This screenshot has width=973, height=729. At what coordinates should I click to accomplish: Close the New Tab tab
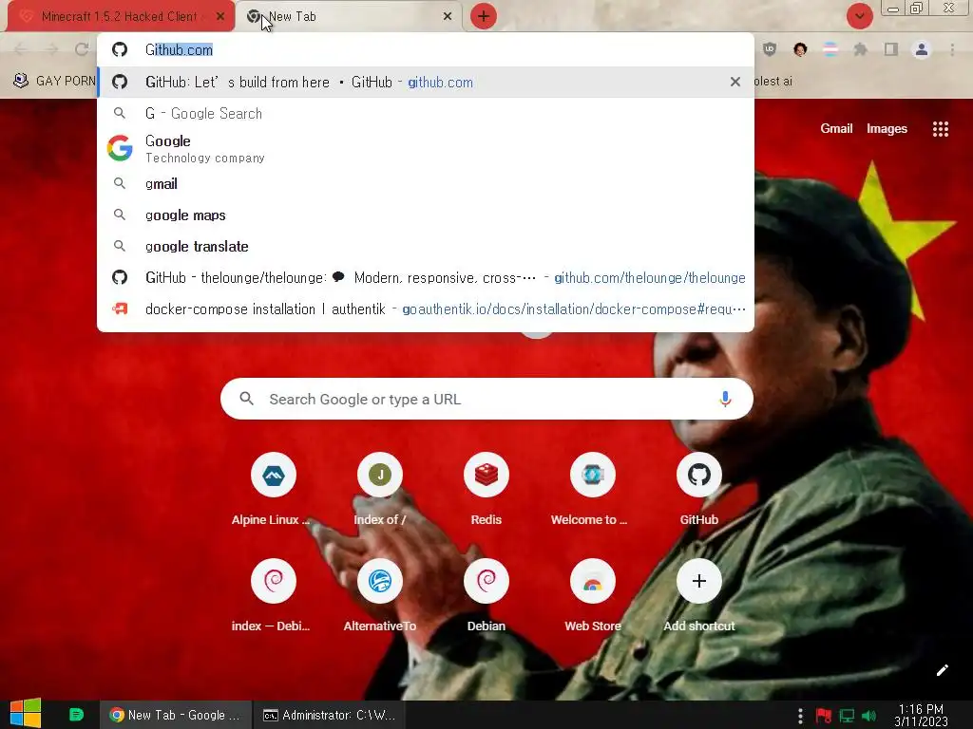[448, 17]
